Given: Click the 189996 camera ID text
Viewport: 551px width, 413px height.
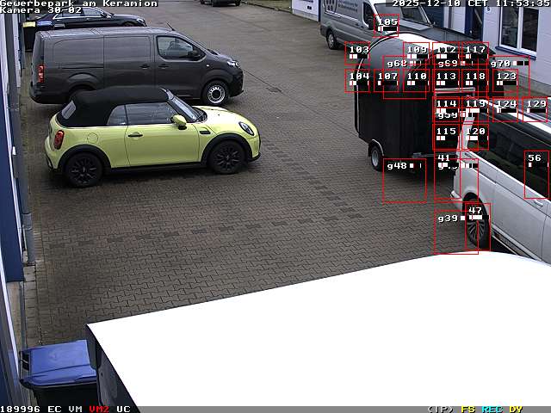Looking at the screenshot, I should (x=19, y=409).
